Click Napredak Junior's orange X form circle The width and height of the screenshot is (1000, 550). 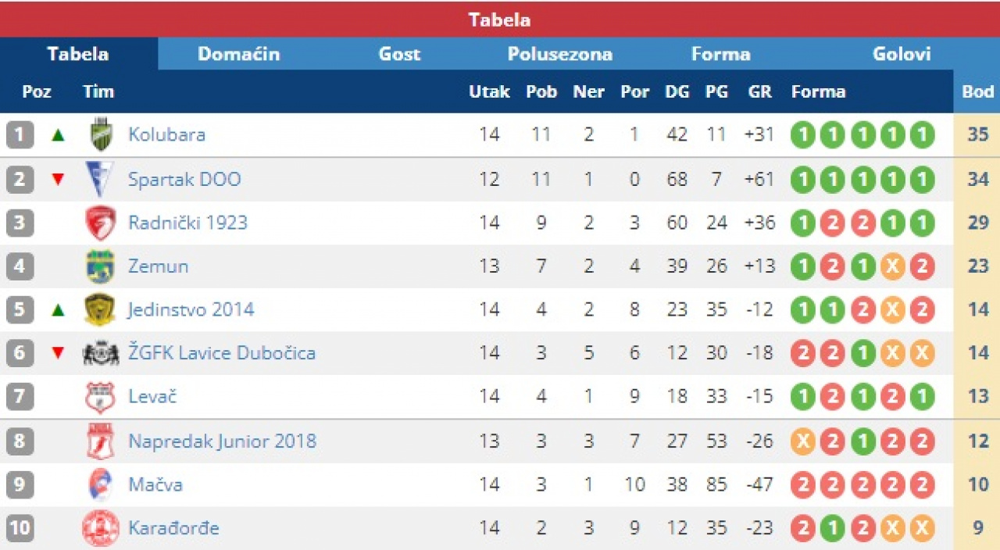tap(802, 441)
